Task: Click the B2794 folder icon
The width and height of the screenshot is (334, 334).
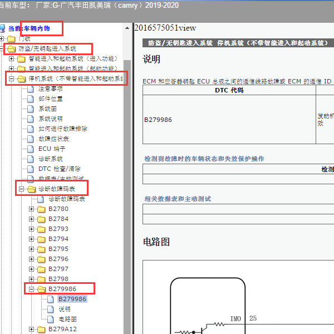Action: pyautogui.click(x=41, y=239)
